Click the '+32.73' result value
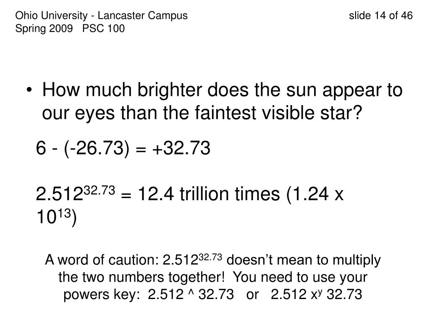The image size is (430, 323). [x=181, y=148]
